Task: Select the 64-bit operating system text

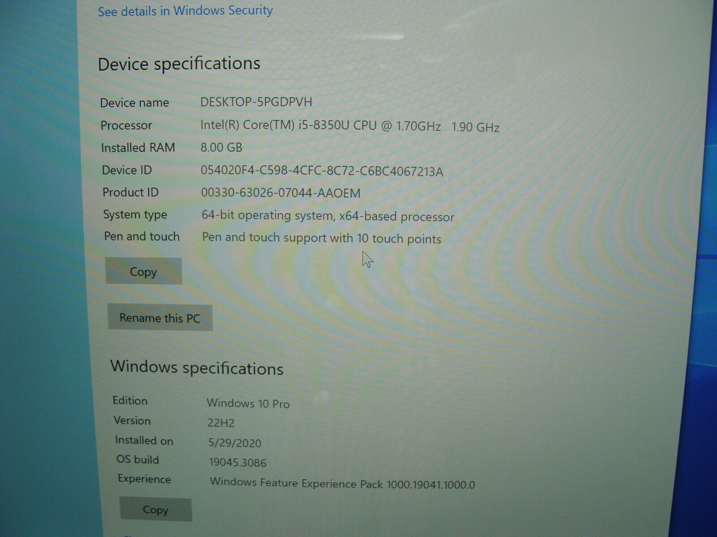Action: pyautogui.click(x=328, y=216)
